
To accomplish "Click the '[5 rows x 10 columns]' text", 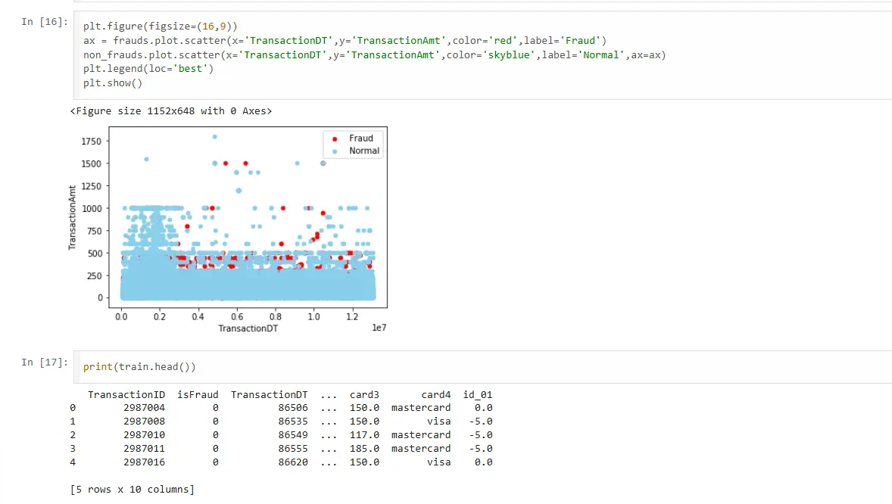I will click(x=132, y=489).
